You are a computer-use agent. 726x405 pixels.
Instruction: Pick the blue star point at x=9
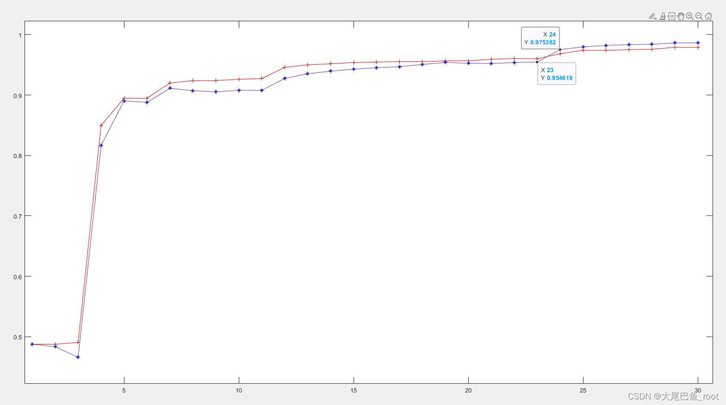pyautogui.click(x=216, y=92)
